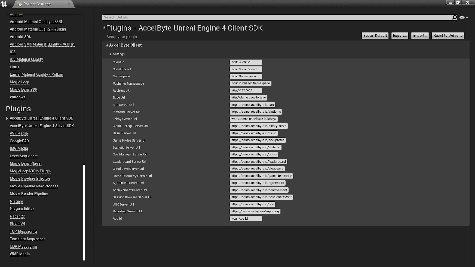Screen dimensions: 475x267
Task: Select AccelByte Unreal Engine 4 Client SDK
Action: click(x=41, y=118)
